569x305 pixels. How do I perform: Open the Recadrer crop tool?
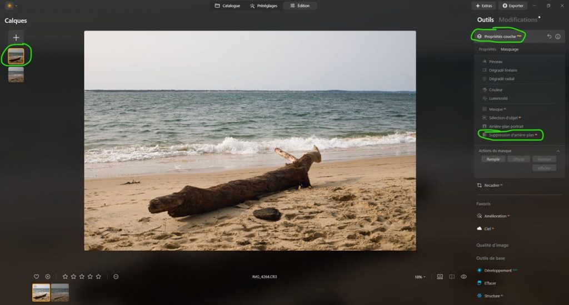click(492, 185)
